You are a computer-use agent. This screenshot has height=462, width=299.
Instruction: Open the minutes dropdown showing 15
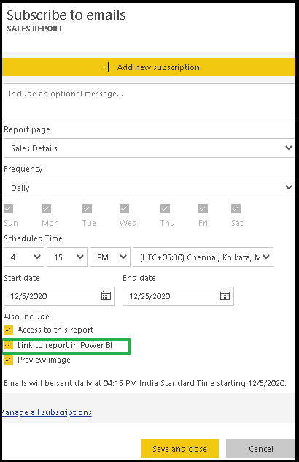pyautogui.click(x=67, y=257)
